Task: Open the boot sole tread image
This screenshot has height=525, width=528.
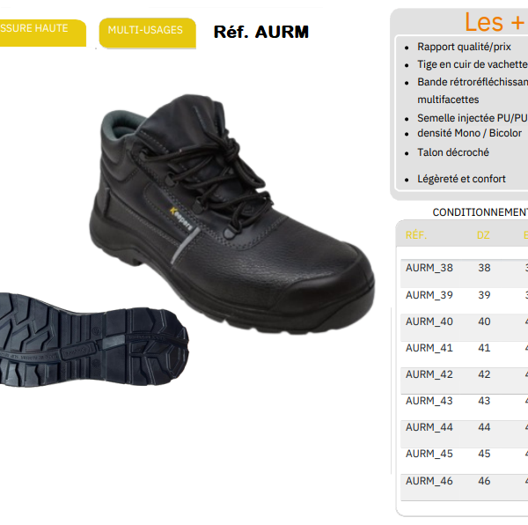Action: point(94,340)
